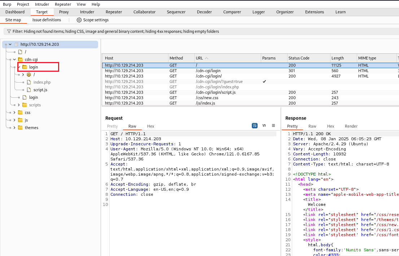Expand the themes folder

point(14,128)
